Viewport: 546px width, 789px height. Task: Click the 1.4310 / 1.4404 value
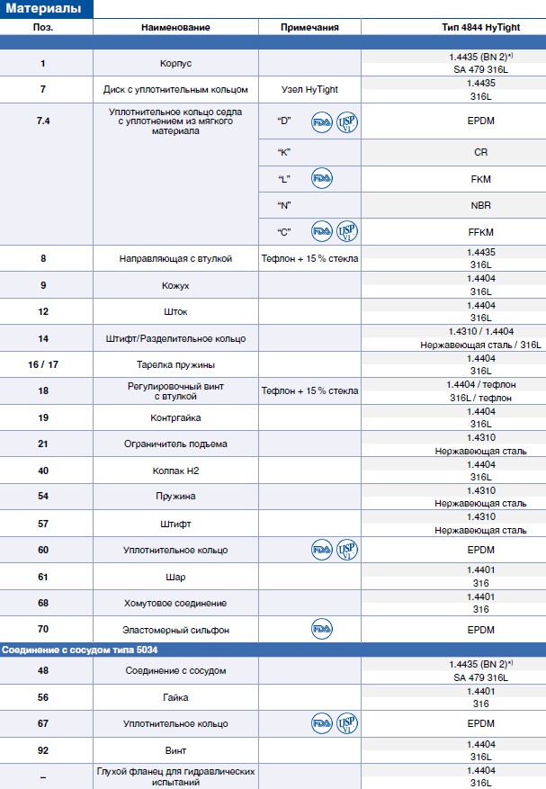tap(480, 332)
